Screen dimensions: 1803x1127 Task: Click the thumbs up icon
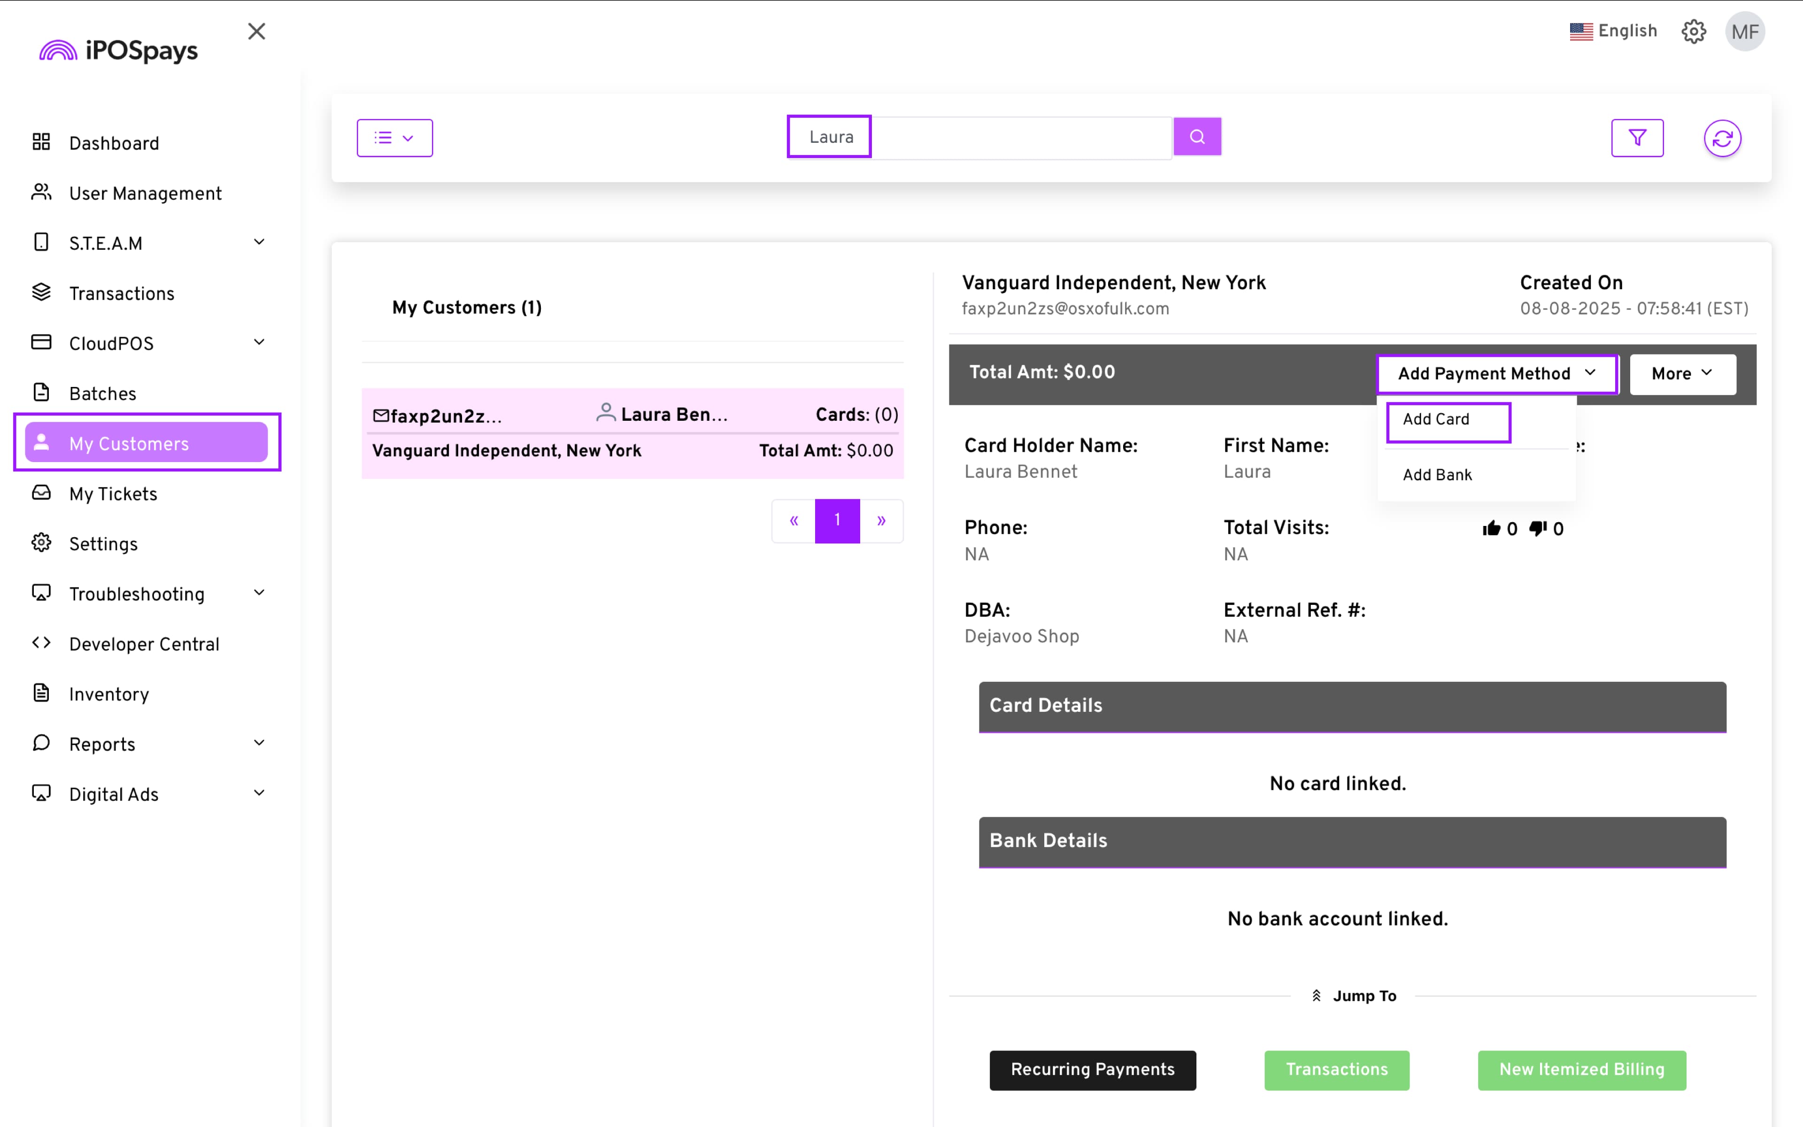point(1491,528)
